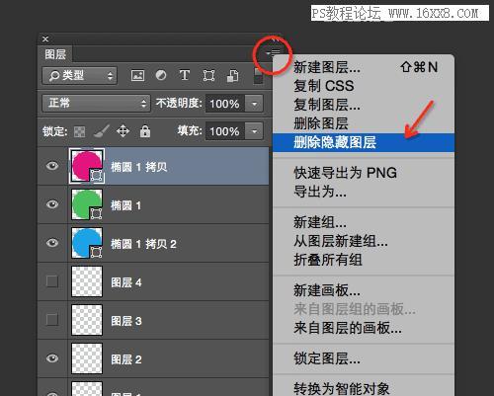Viewport: 494px width, 396px height.
Task: Hide the 图层 2 layer
Action: 52,358
